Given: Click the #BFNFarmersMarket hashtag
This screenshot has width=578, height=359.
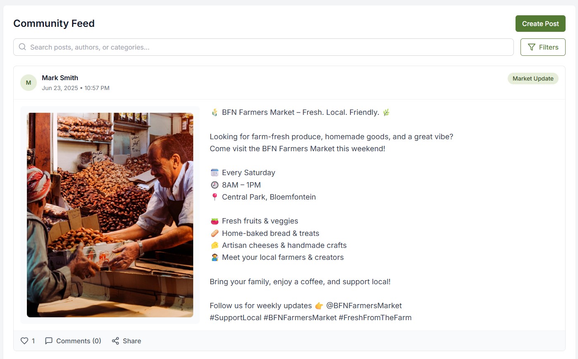Looking at the screenshot, I should pyautogui.click(x=300, y=317).
